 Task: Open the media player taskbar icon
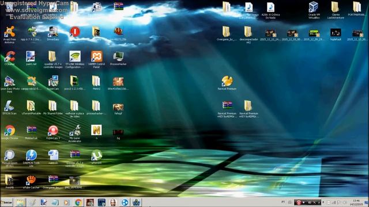pos(67,202)
